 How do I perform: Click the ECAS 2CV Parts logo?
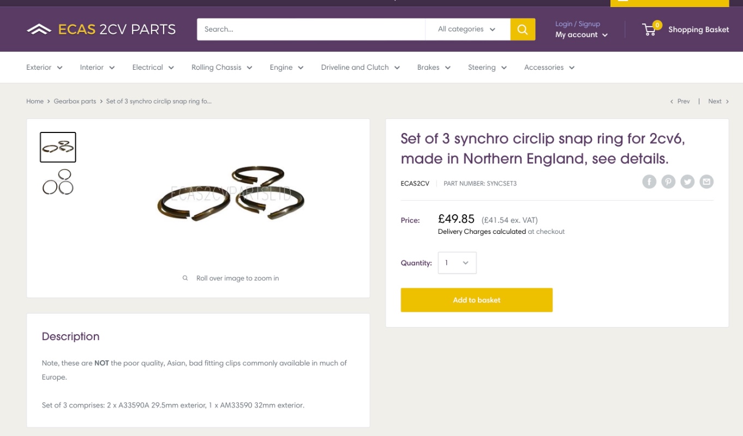pyautogui.click(x=101, y=29)
